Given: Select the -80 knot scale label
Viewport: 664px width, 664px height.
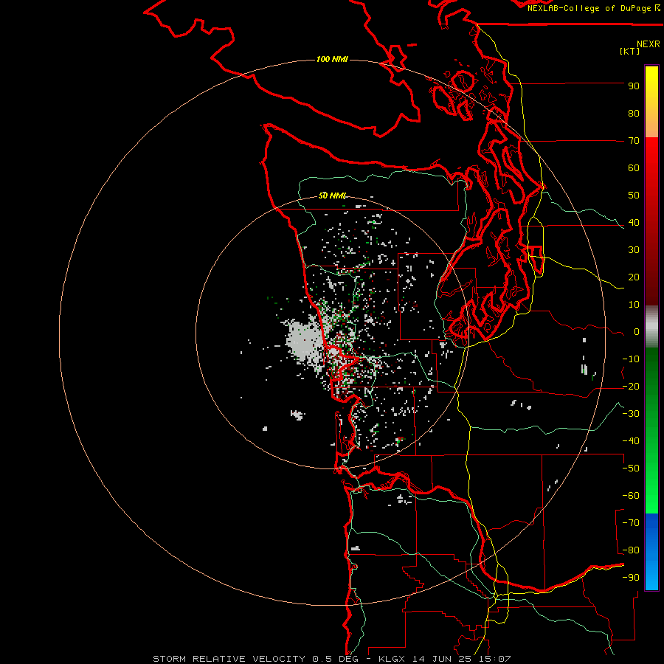Looking at the screenshot, I should tap(631, 550).
